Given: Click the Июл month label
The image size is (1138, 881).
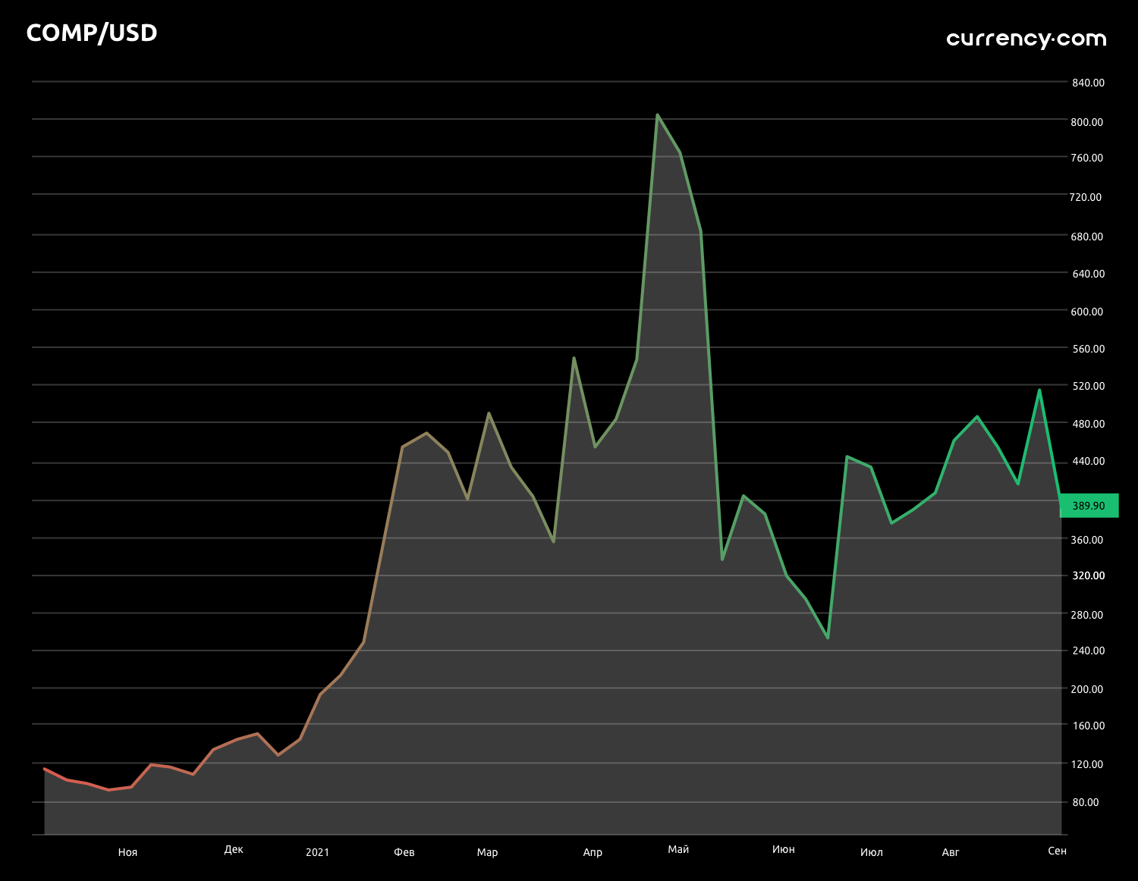Looking at the screenshot, I should pyautogui.click(x=871, y=852).
